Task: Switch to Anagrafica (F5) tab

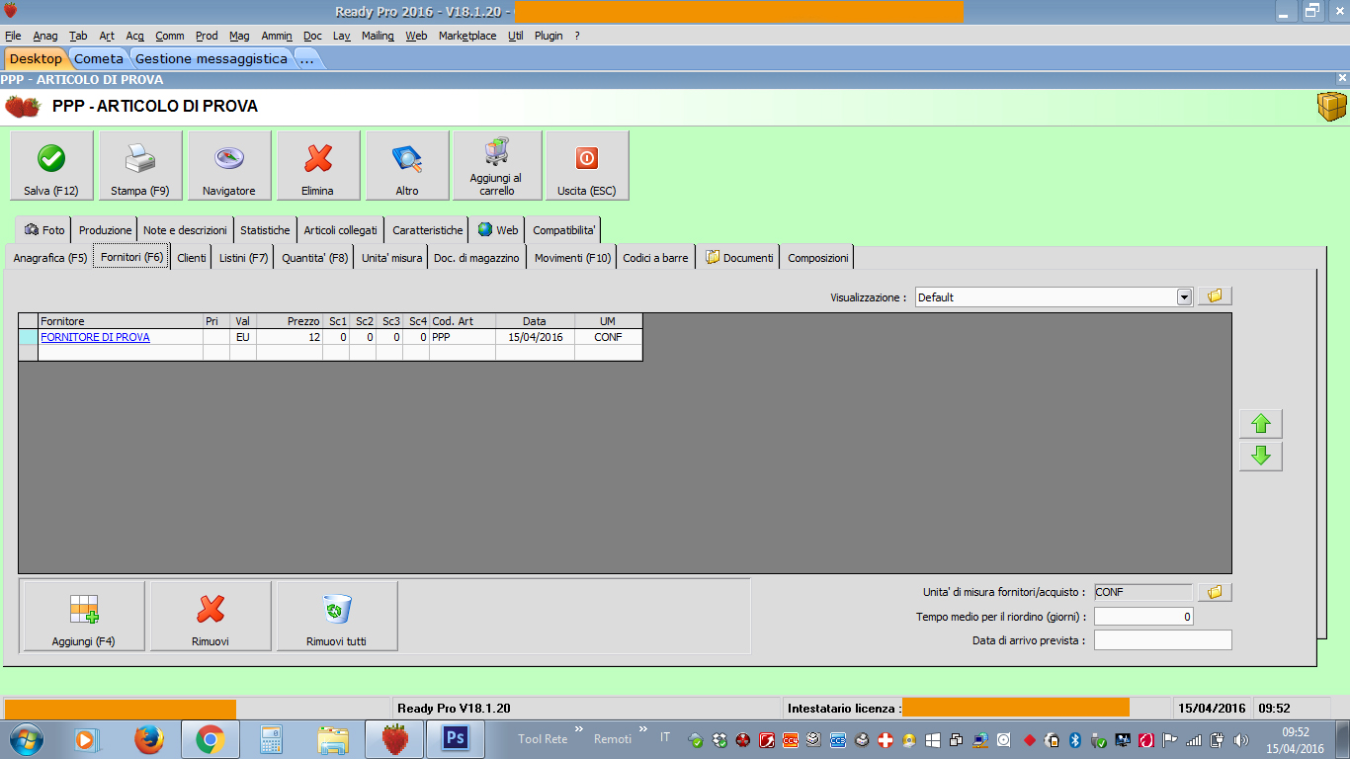Action: [49, 258]
